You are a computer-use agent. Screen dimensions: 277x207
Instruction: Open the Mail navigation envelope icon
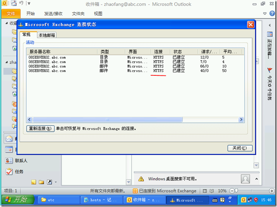[x=9, y=138]
